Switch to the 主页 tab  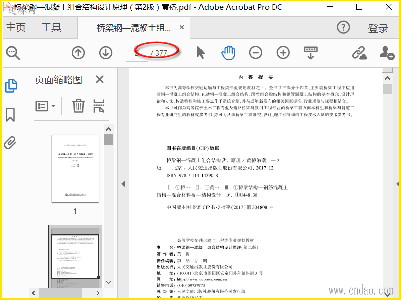pos(16,27)
